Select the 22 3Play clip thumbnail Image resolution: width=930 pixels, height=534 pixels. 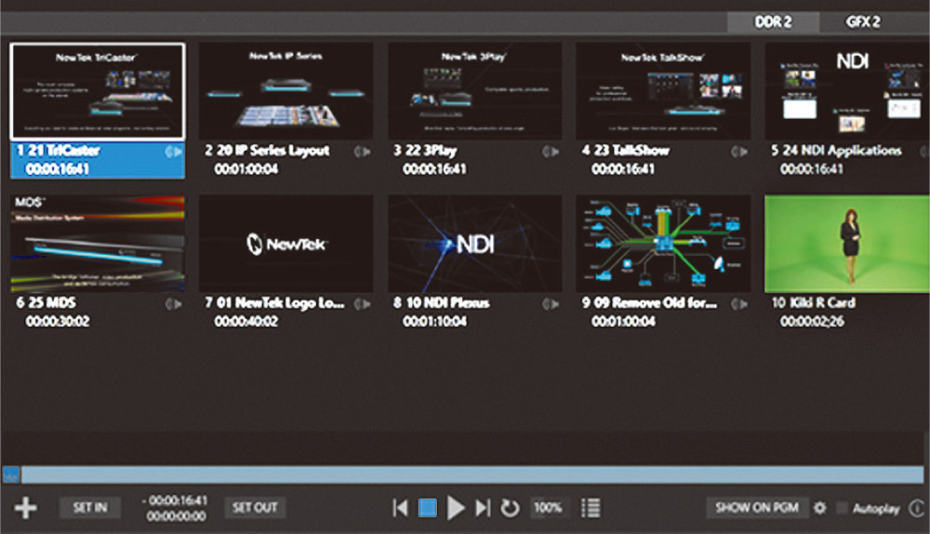coord(474,91)
